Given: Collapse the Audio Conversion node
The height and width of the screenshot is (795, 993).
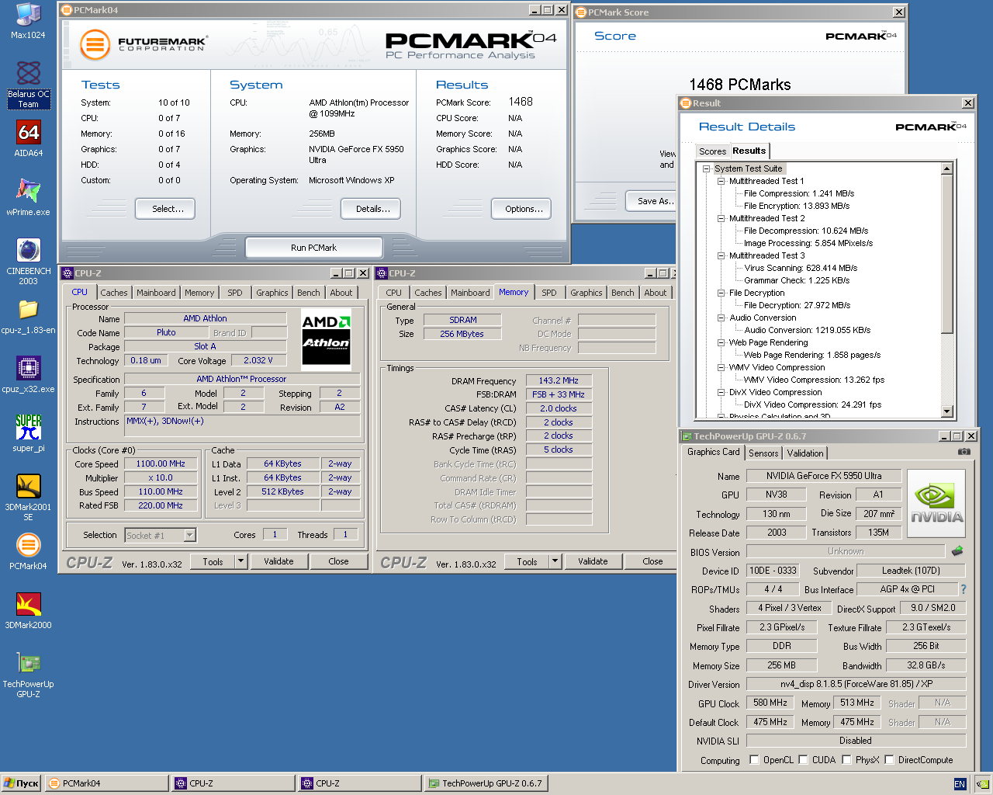Looking at the screenshot, I should point(721,318).
